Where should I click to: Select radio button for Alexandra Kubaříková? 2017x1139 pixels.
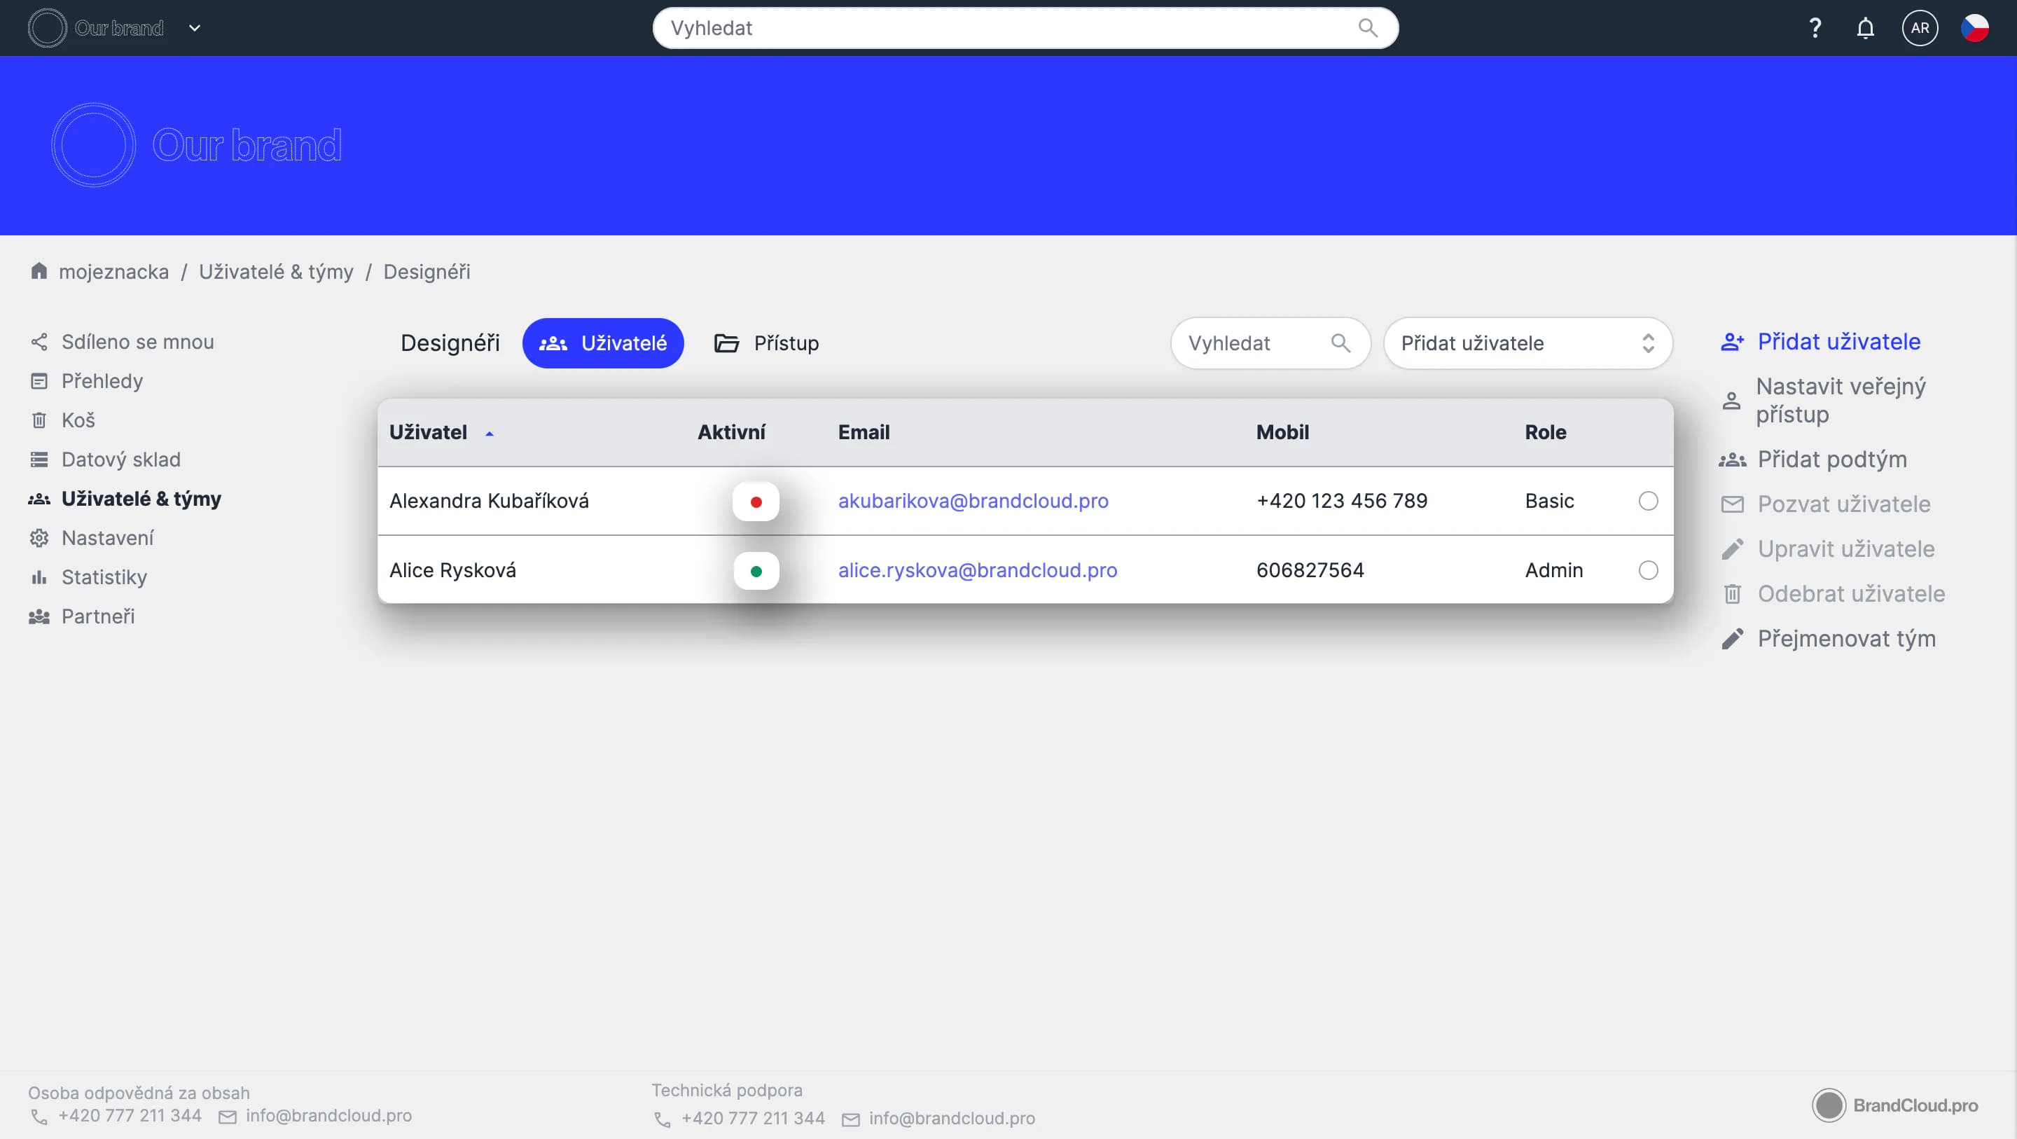tap(1647, 502)
